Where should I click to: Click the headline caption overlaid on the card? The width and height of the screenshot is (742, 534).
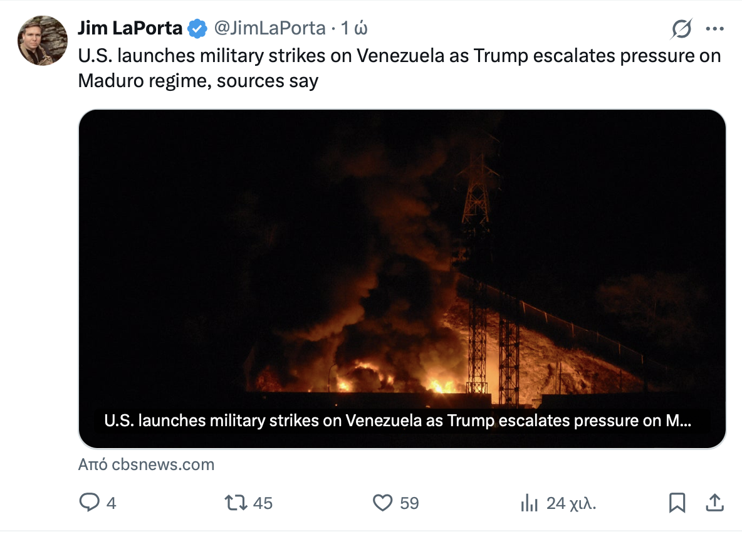pyautogui.click(x=397, y=421)
